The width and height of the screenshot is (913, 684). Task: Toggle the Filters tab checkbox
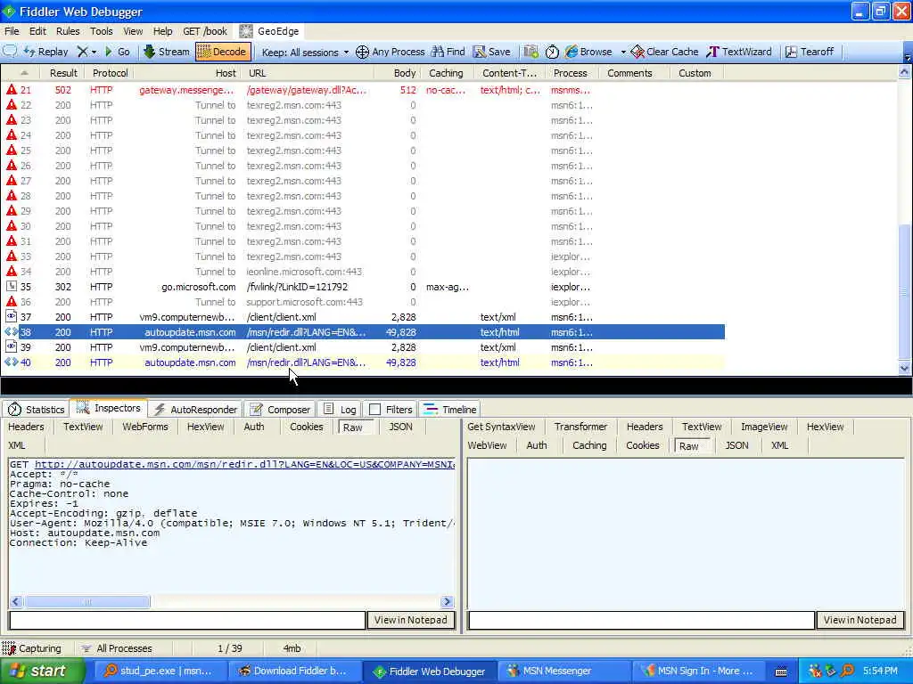tap(375, 410)
